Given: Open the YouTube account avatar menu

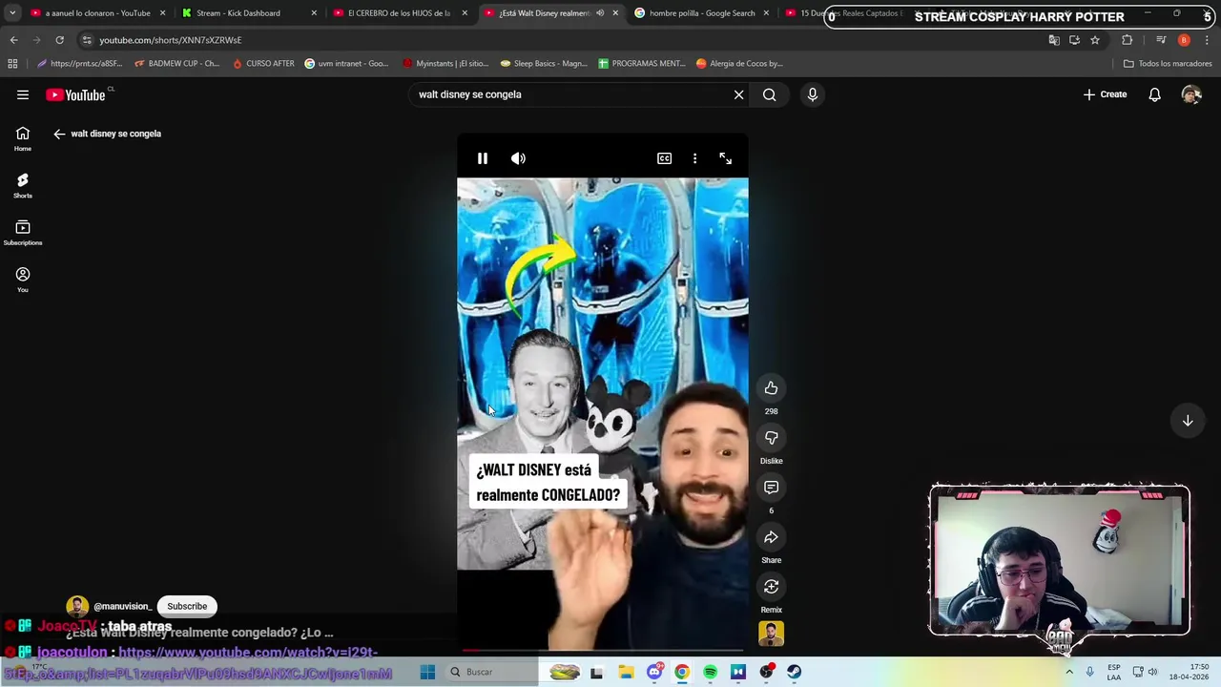Looking at the screenshot, I should pos(1190,94).
